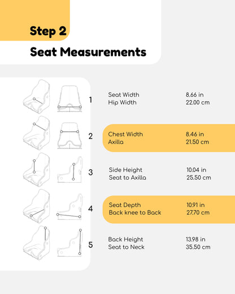Click the highlighted Chest Width Axilla row

pos(169,138)
